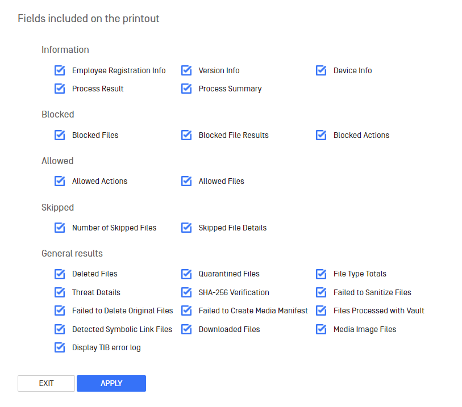Click the EXIT button
Image resolution: width=462 pixels, height=407 pixels.
[x=46, y=383]
